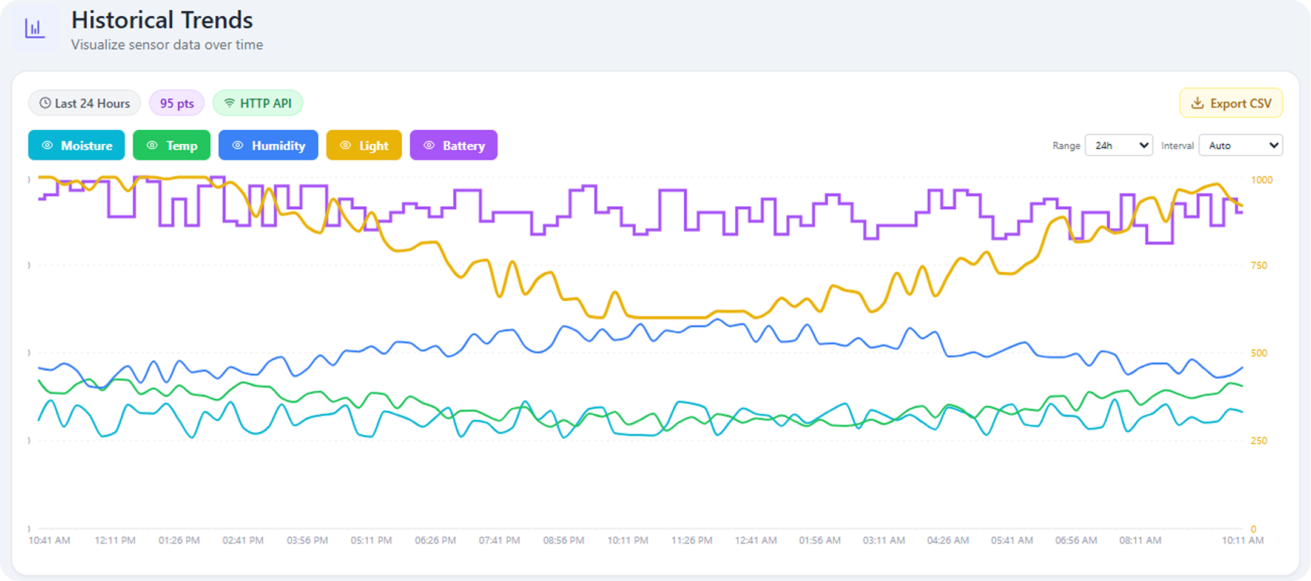1311x581 pixels.
Task: Click 'Visualize sensor data over time' subtitle
Action: [167, 45]
